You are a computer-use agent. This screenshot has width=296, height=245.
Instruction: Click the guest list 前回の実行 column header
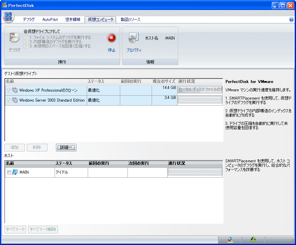[136, 82]
